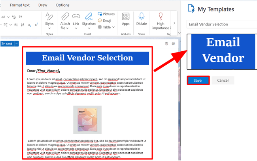Start Dictate voice input
The width and height of the screenshot is (257, 161).
click(x=141, y=19)
